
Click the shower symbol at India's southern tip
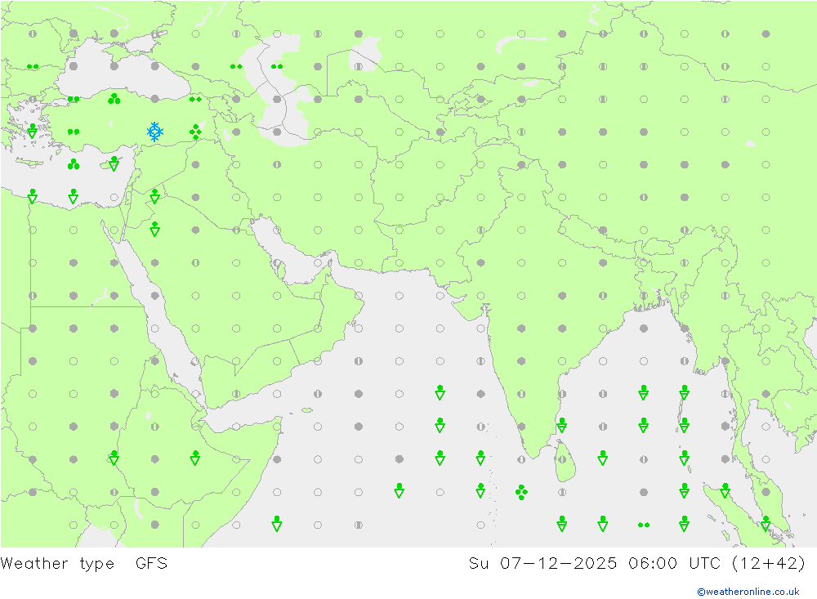pyautogui.click(x=562, y=426)
